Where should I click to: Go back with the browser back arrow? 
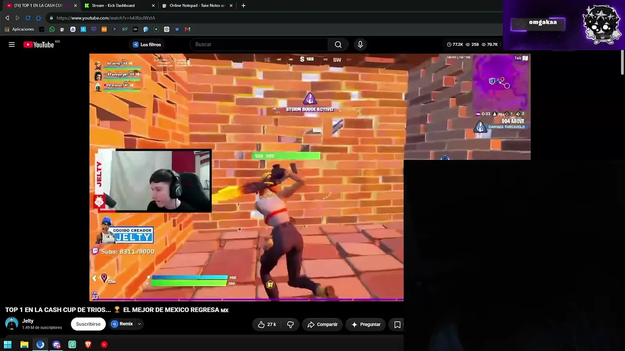pos(7,18)
